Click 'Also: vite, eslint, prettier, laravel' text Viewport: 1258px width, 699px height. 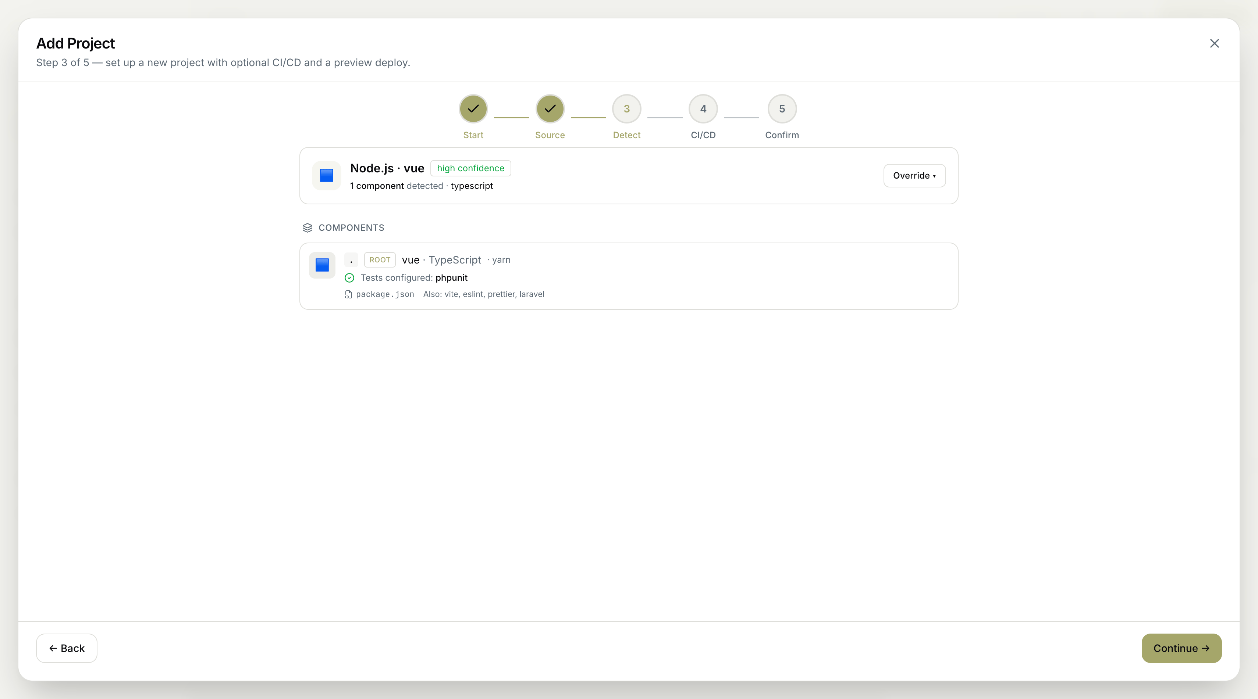click(x=483, y=294)
